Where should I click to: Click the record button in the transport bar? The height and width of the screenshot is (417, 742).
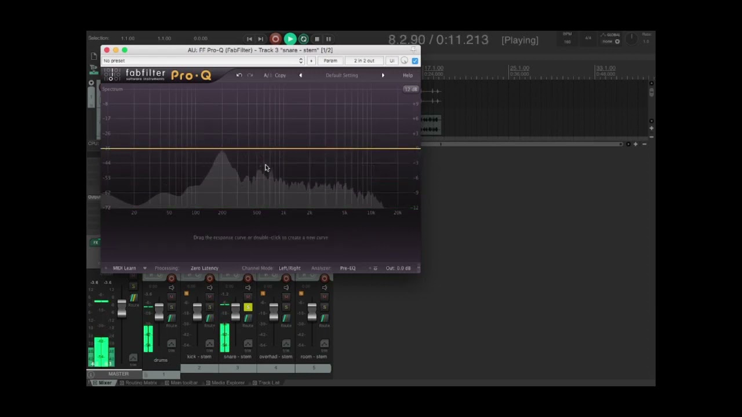tap(275, 39)
